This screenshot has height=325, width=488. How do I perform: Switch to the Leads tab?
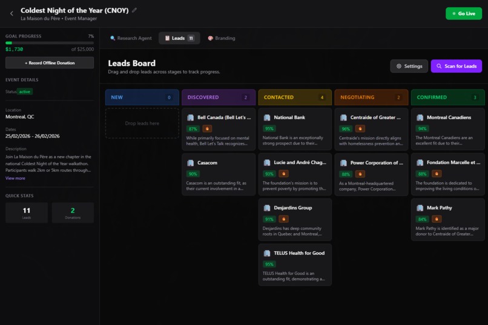pyautogui.click(x=179, y=38)
